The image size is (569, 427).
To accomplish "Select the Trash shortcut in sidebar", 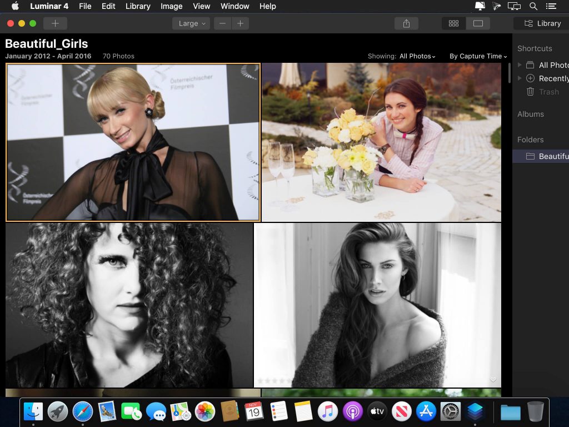I will point(548,92).
